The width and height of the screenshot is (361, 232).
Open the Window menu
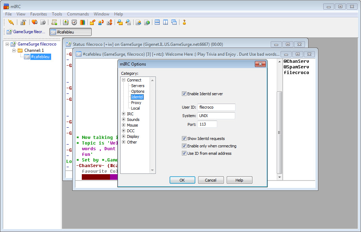(x=101, y=14)
